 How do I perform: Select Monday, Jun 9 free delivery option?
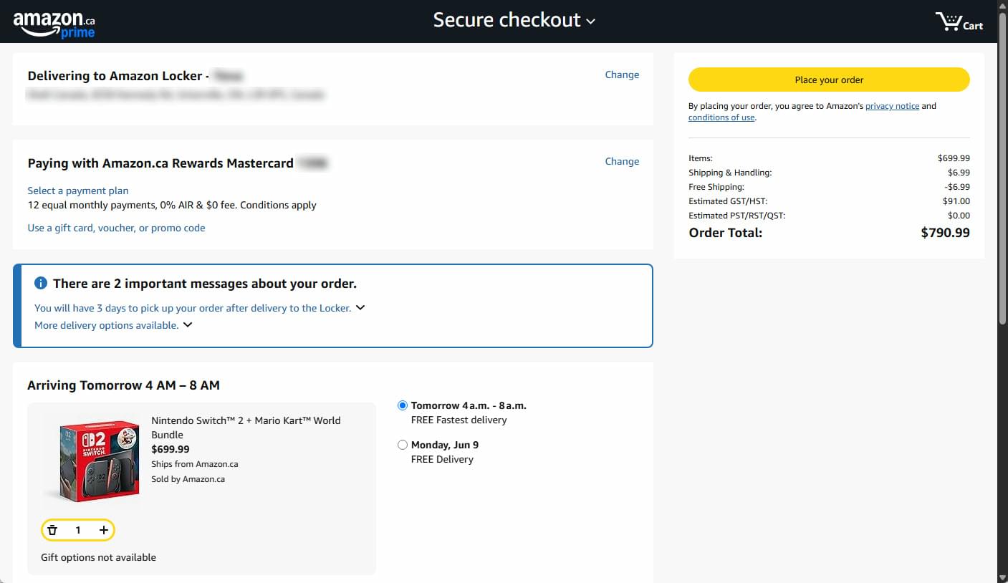[403, 445]
